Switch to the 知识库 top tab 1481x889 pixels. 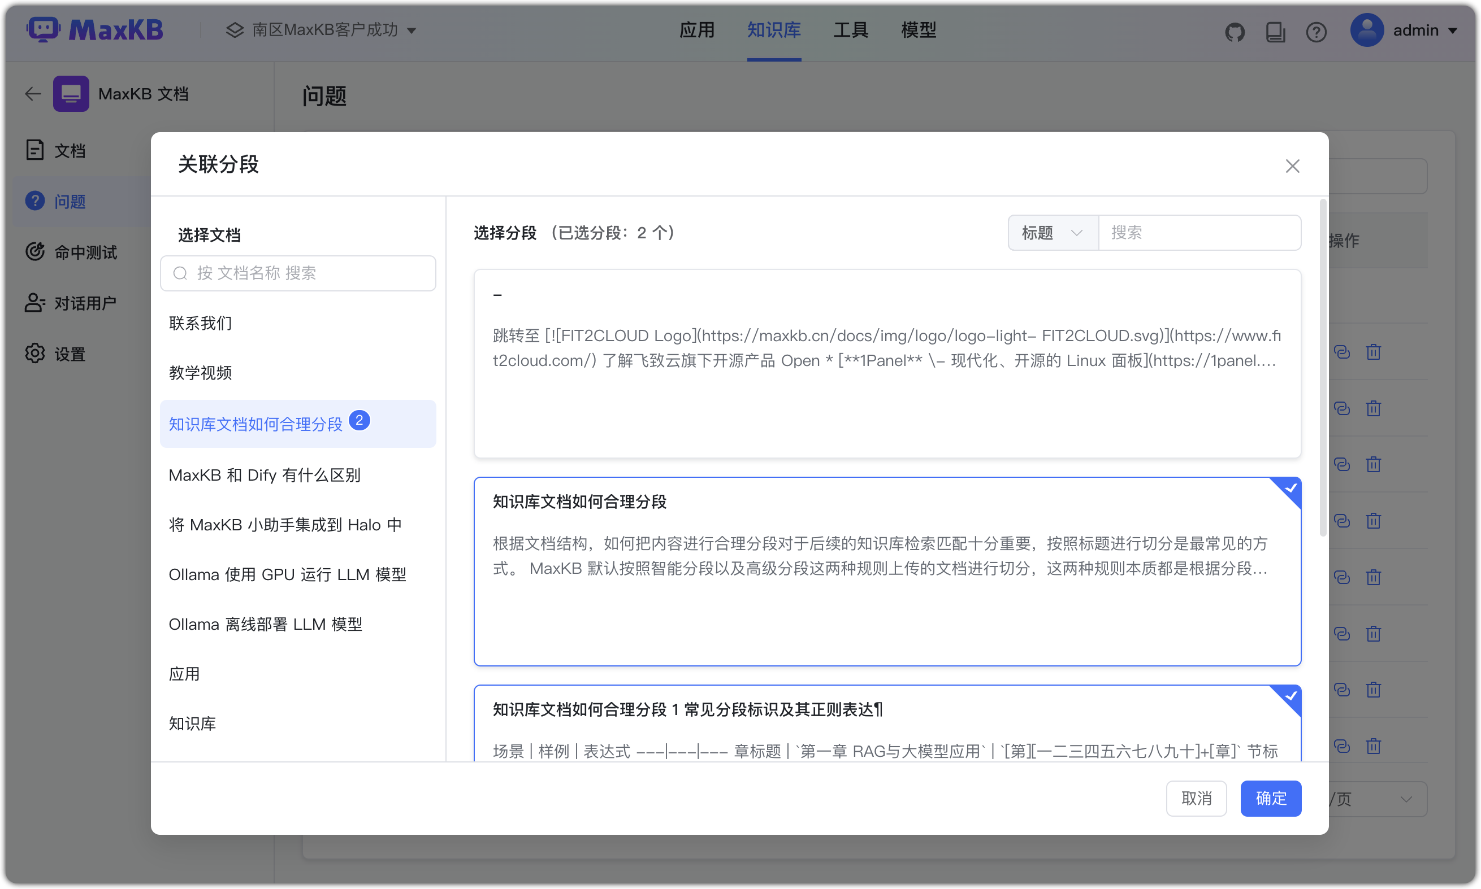pyautogui.click(x=773, y=30)
